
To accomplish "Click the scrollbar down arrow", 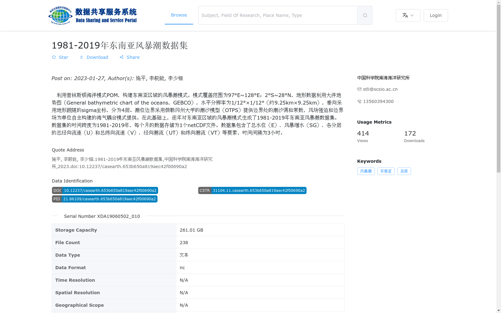I will [498, 310].
